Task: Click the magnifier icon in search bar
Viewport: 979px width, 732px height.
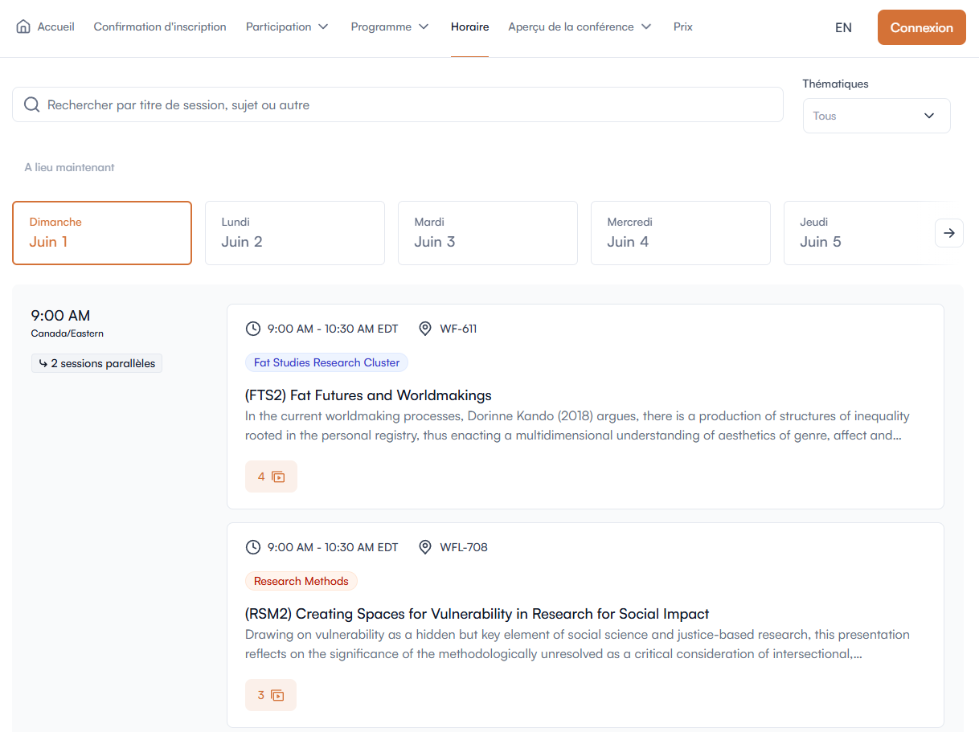Action: pos(32,105)
